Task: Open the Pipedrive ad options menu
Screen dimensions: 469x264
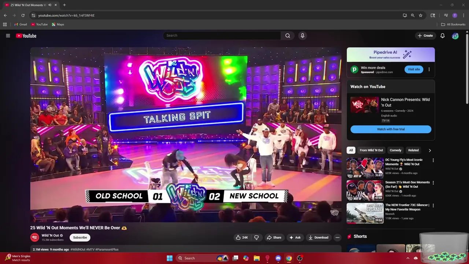Action: click(429, 69)
